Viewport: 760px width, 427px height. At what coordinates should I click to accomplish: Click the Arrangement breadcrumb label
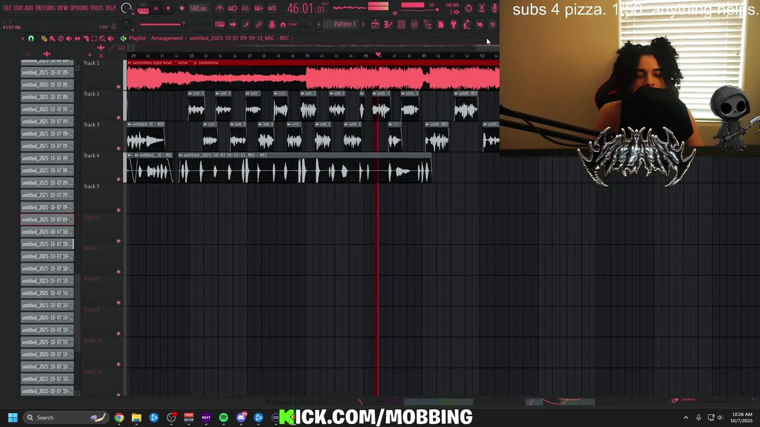coord(167,38)
